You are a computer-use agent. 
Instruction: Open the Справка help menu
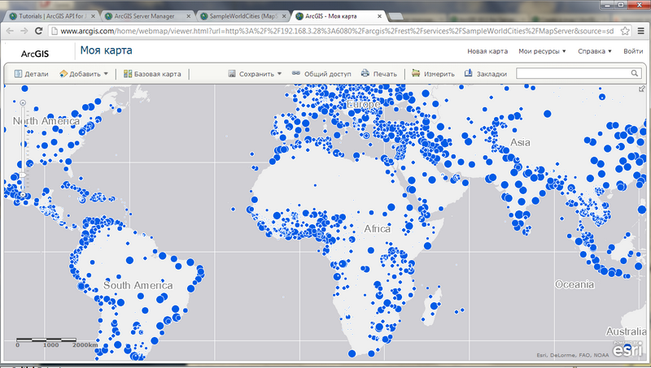[x=594, y=52]
